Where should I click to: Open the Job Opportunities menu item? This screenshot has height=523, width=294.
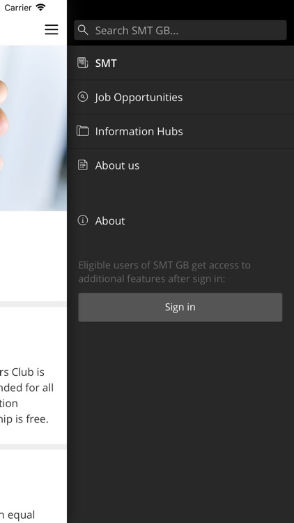click(x=180, y=97)
